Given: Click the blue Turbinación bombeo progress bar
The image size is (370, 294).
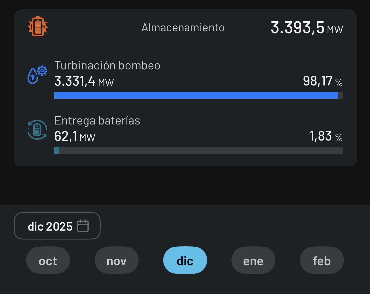Looking at the screenshot, I should coord(196,95).
